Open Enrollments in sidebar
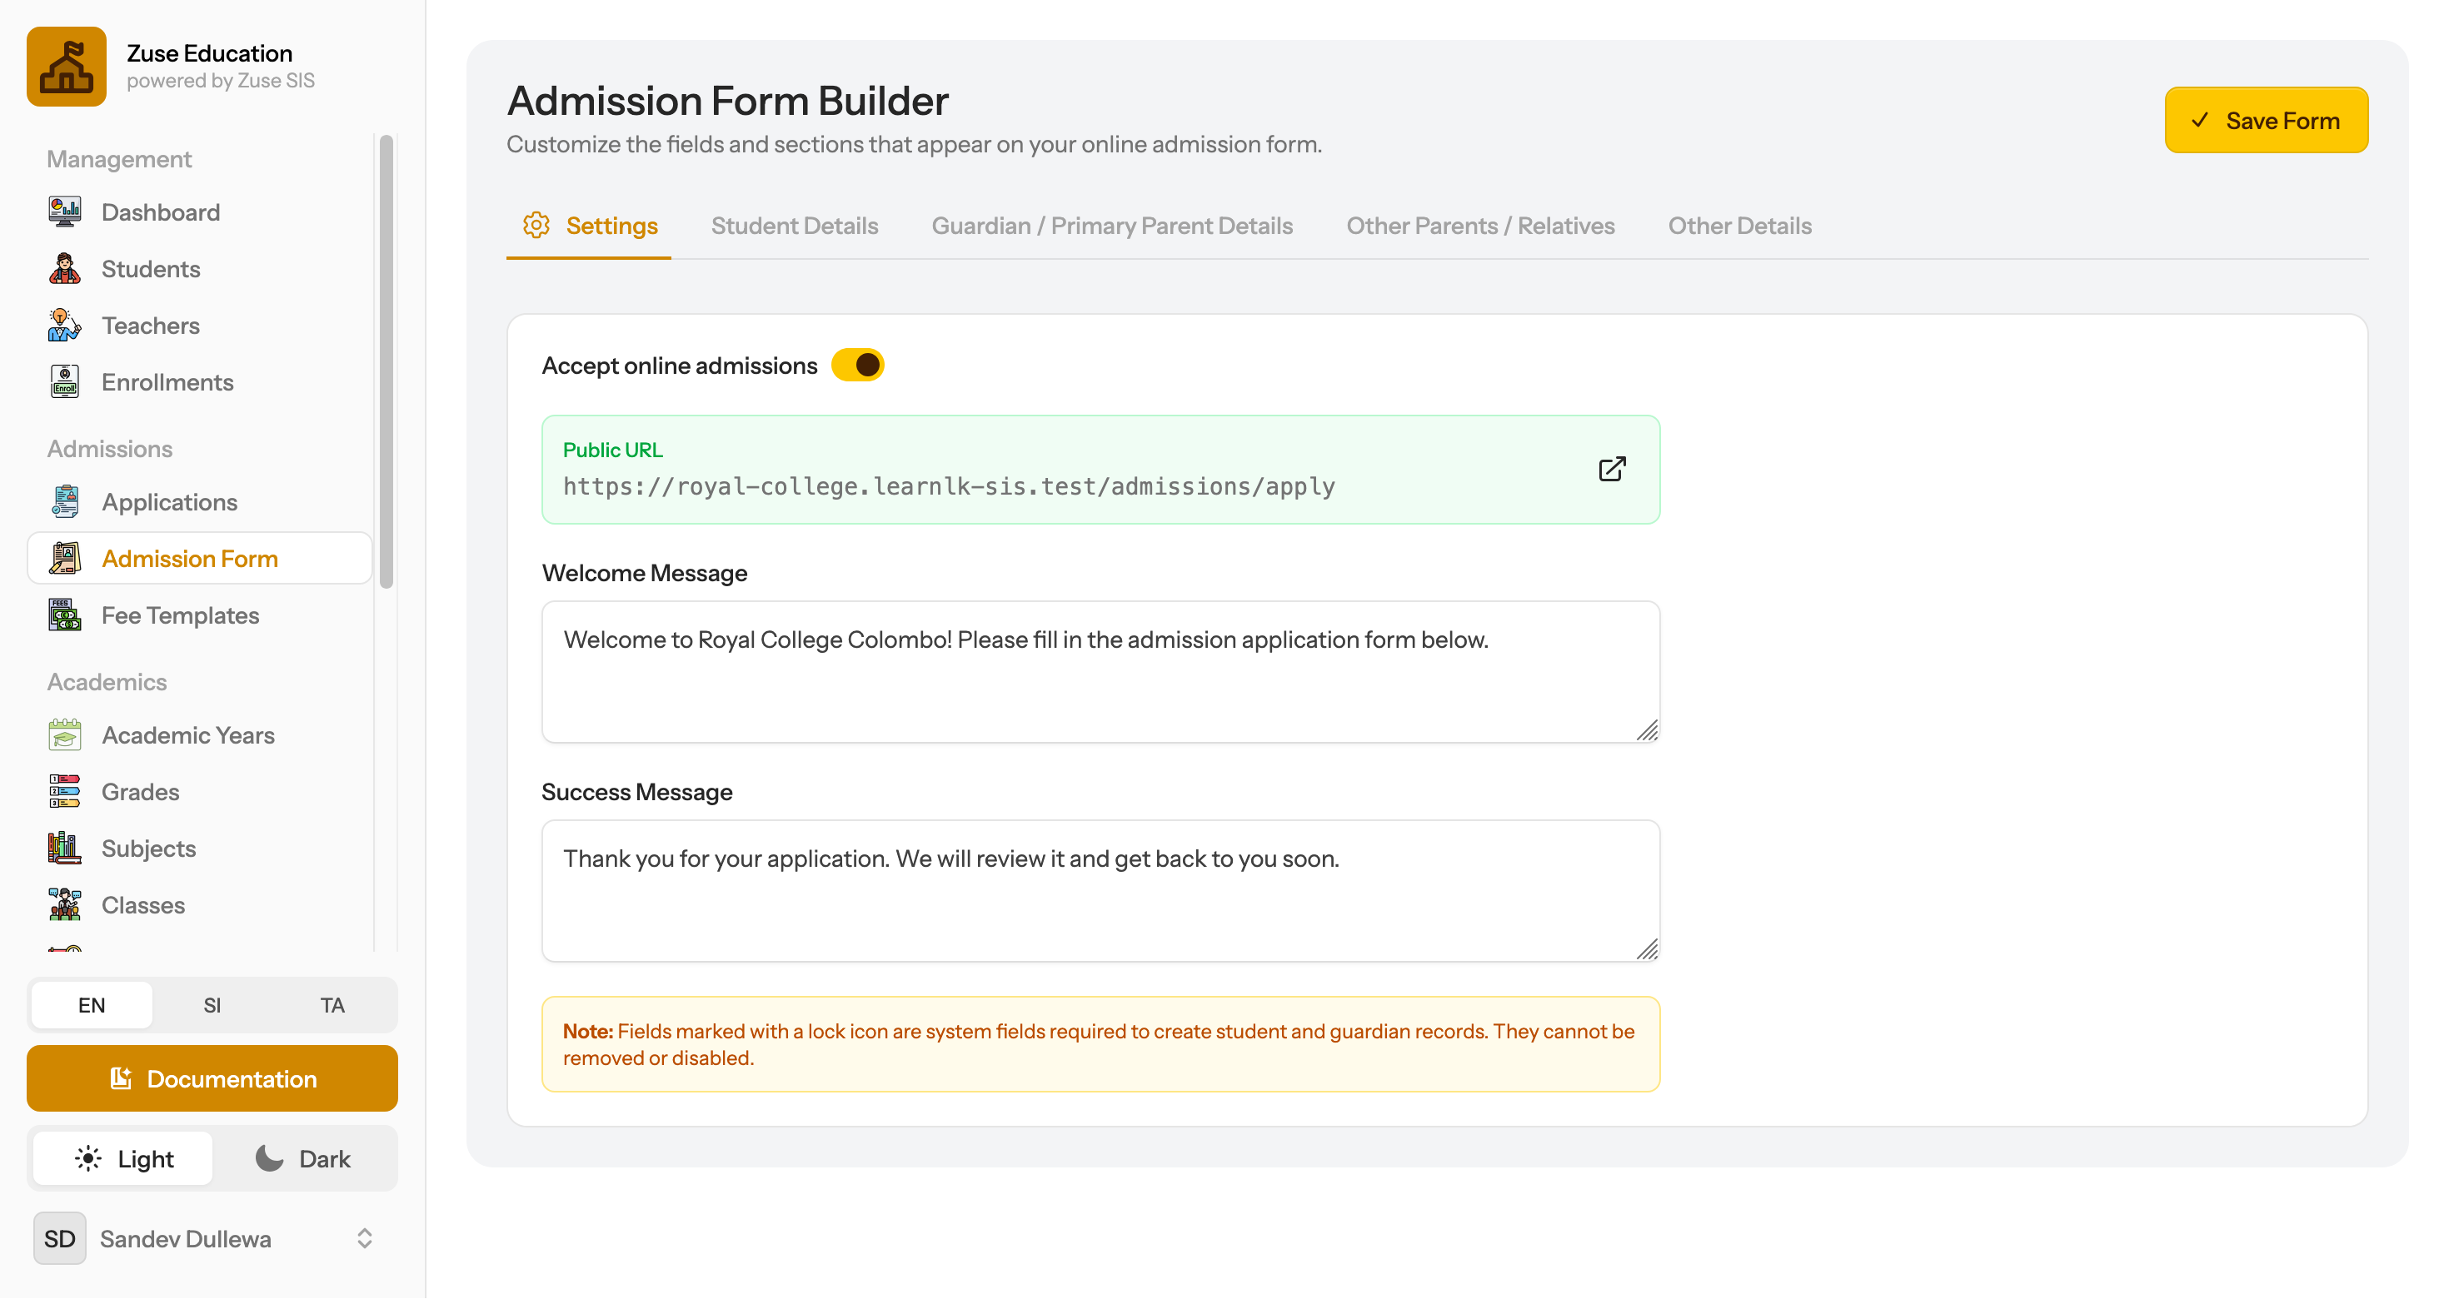This screenshot has height=1299, width=2449. (200, 382)
